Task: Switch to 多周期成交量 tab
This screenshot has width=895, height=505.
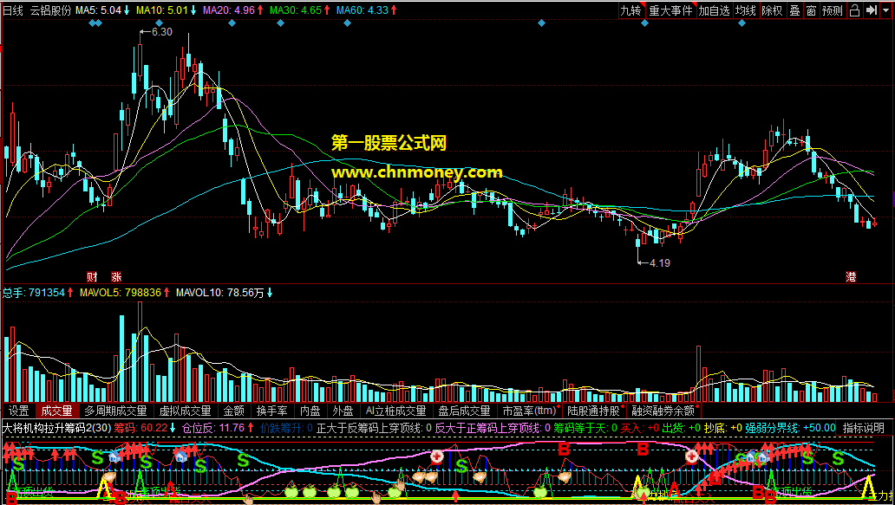Action: pos(116,411)
